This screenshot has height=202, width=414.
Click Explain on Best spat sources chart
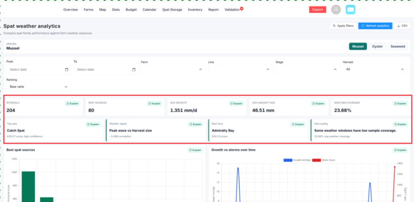195,150
